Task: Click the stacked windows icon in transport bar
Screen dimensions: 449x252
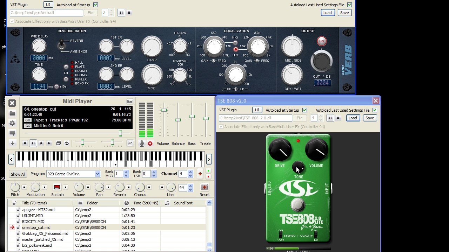Action: pyautogui.click(x=59, y=143)
